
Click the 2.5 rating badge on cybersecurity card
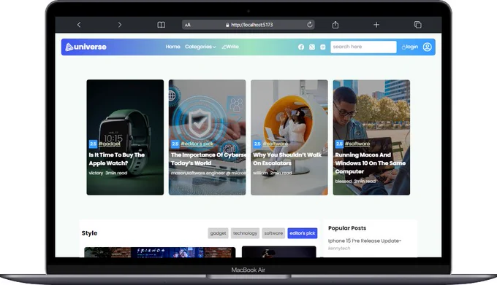[x=175, y=144]
